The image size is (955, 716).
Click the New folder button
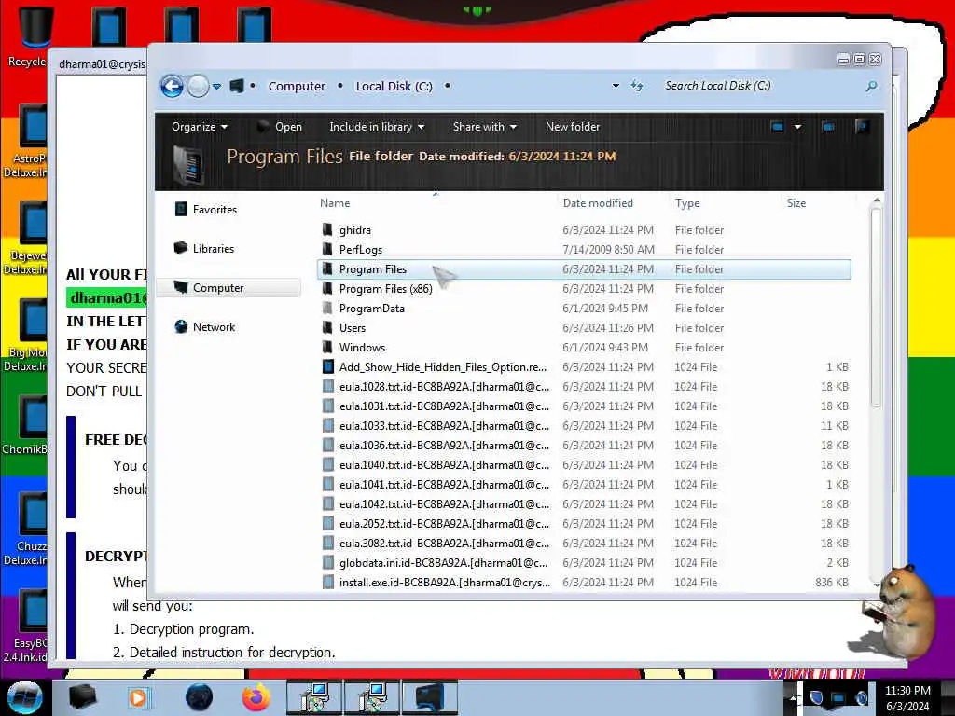[x=573, y=127]
